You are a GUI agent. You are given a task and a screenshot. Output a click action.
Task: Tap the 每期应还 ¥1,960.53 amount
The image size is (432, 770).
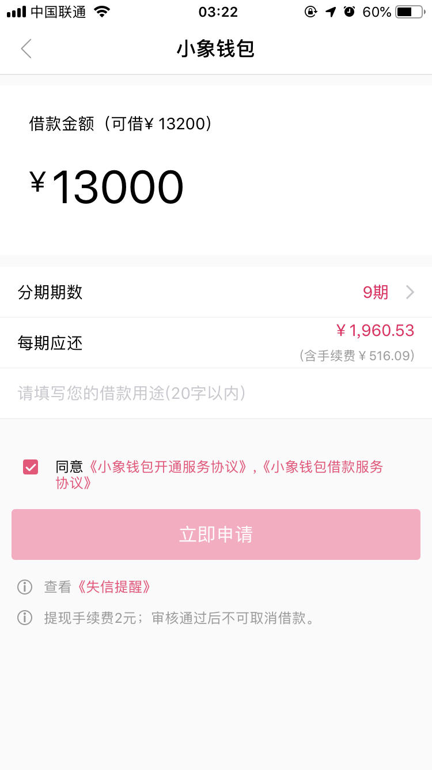[x=375, y=331]
